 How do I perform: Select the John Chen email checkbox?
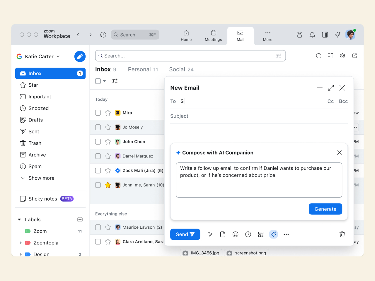click(x=98, y=142)
